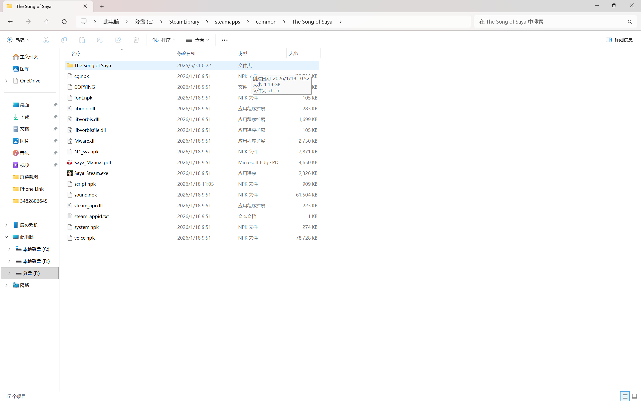Viewport: 641px width, 401px height.
Task: Toggle the 详细信息 details pane
Action: click(619, 40)
